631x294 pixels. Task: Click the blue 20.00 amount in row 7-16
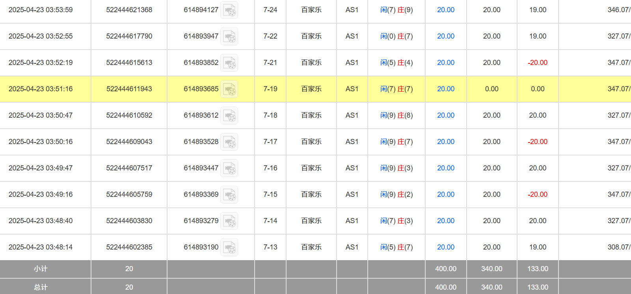pyautogui.click(x=446, y=168)
